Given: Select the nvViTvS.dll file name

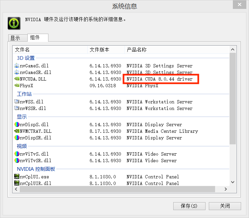Looking at the screenshot, I should click(x=34, y=154).
